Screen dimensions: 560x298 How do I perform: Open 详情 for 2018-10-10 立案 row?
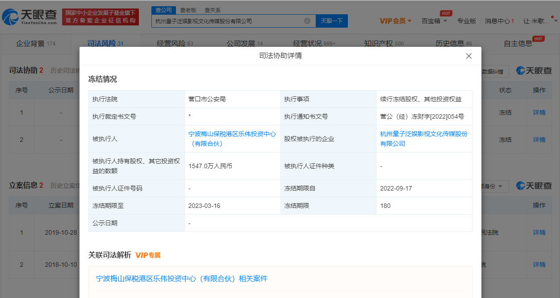(x=539, y=265)
